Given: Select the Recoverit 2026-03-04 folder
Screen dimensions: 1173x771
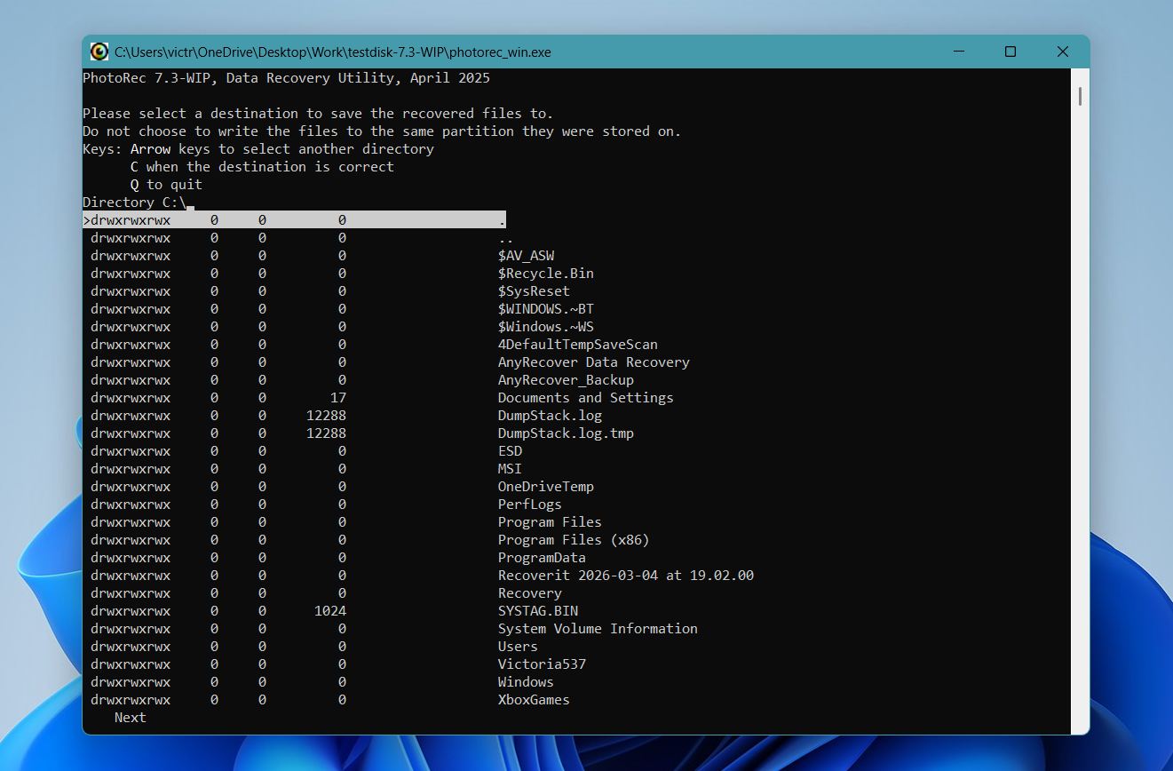Looking at the screenshot, I should [x=625, y=575].
